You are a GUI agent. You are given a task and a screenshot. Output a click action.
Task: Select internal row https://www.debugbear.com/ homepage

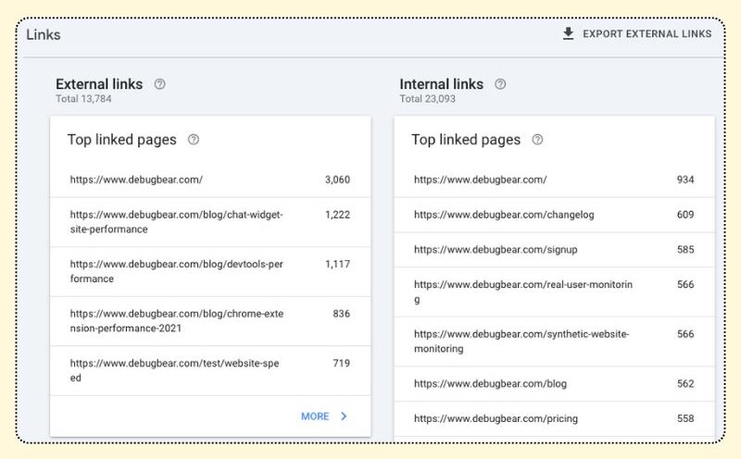pos(554,180)
